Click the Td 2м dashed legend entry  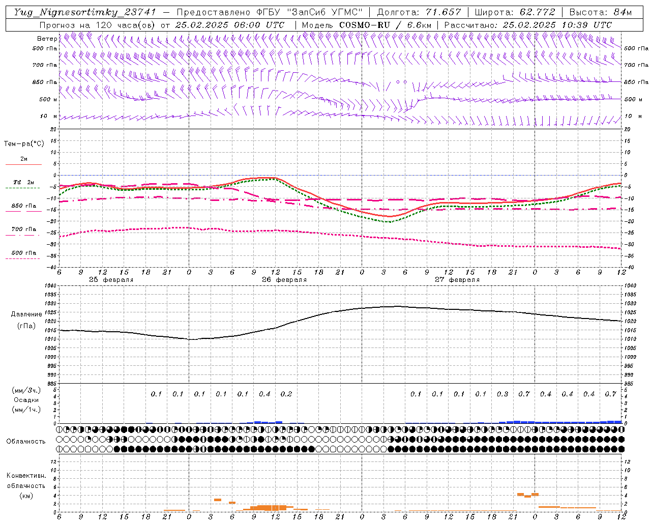point(23,184)
